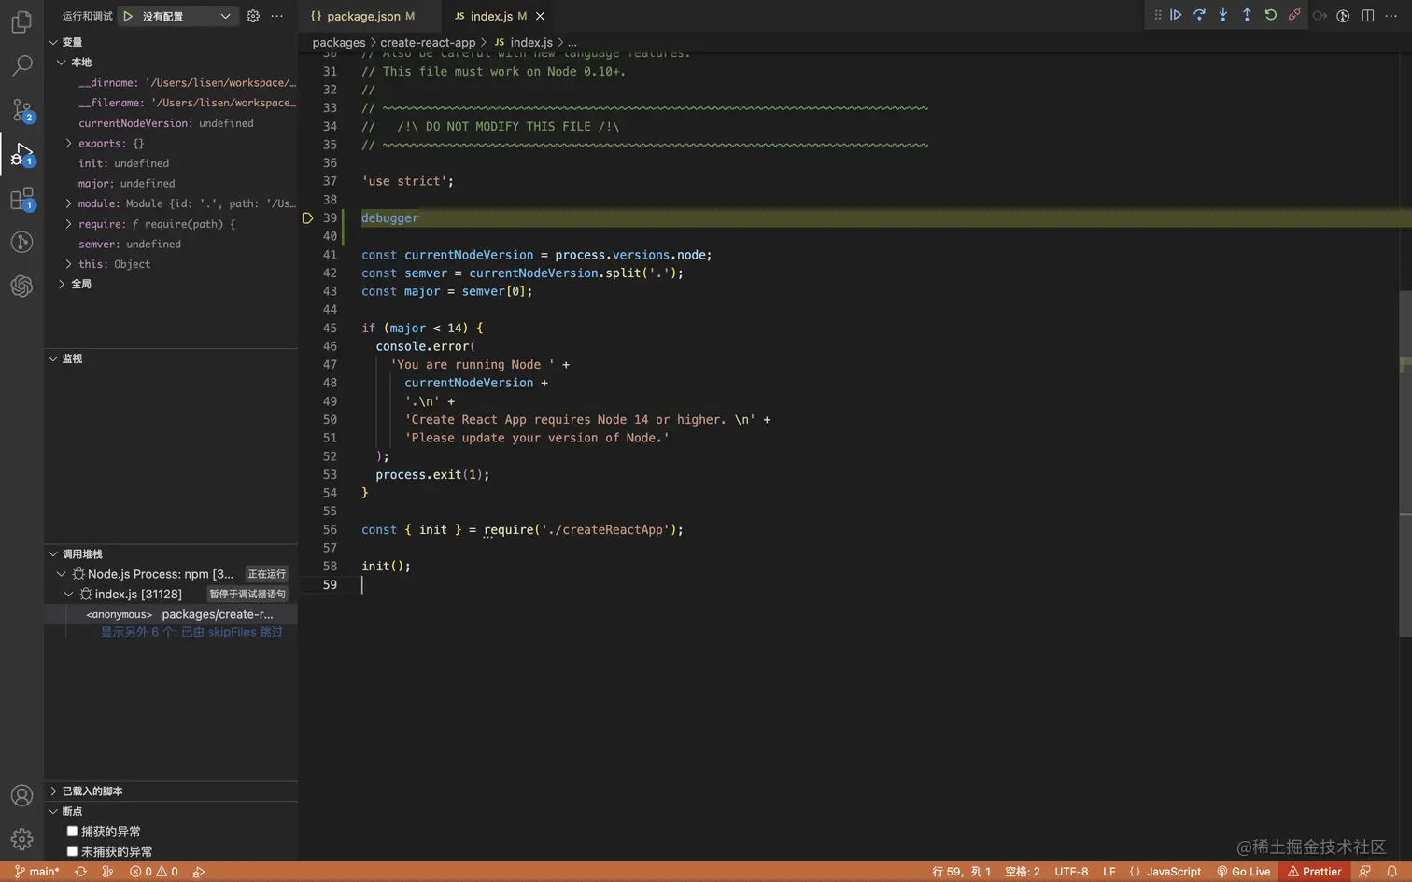Open the Source Control view
1412x882 pixels.
[21, 110]
